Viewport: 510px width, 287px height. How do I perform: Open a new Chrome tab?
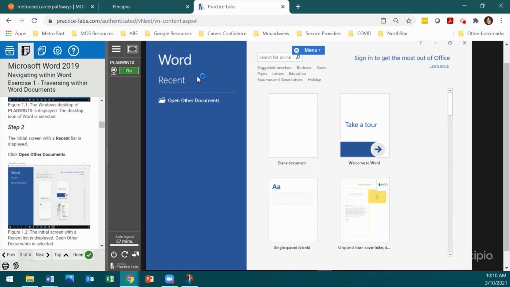point(298,6)
